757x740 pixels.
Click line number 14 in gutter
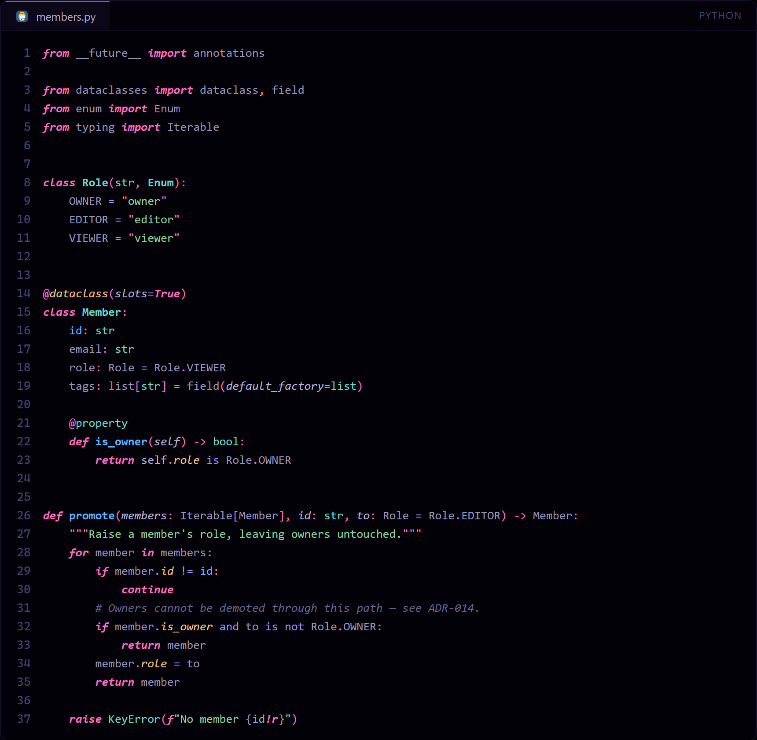pos(24,294)
